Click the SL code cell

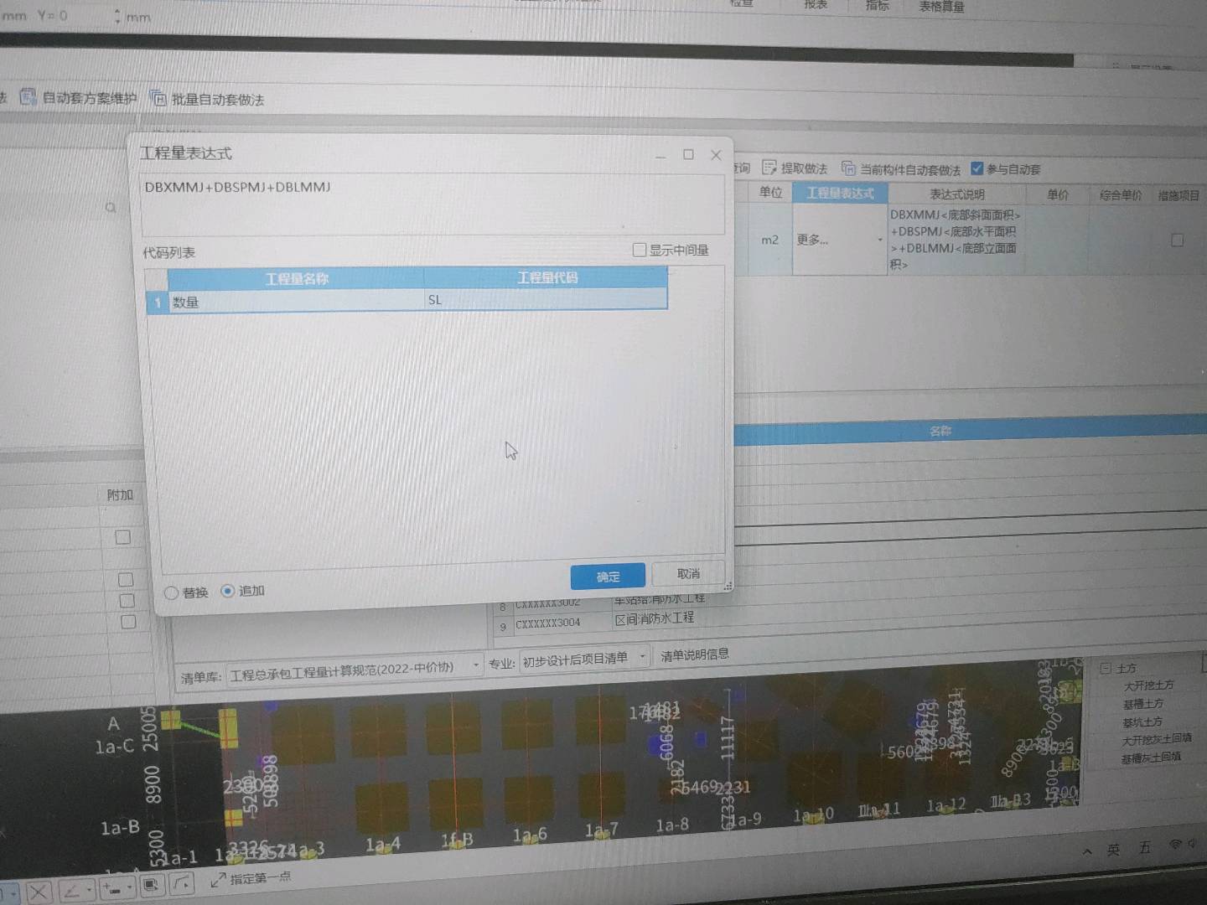(x=546, y=299)
